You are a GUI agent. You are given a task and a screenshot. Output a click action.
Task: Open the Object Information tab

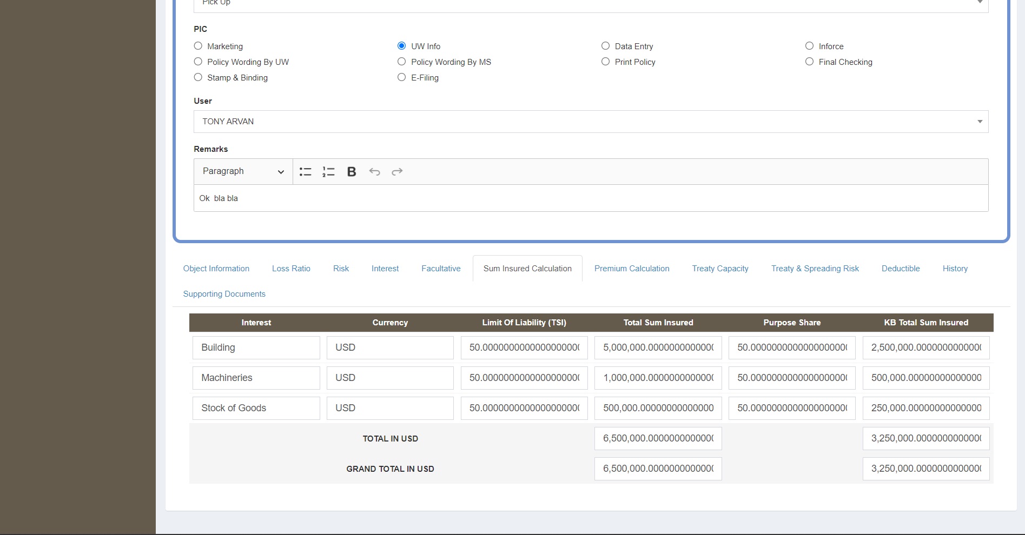coord(216,269)
